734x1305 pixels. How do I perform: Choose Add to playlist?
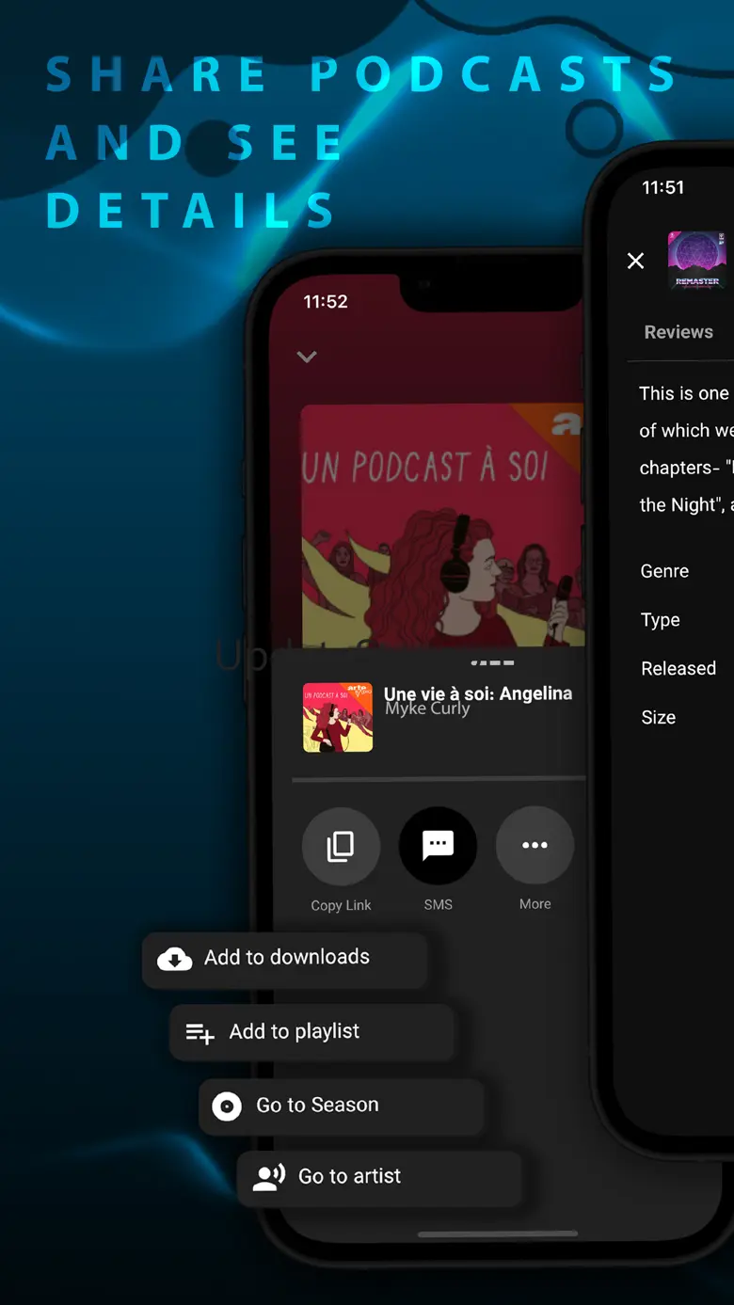(312, 1032)
